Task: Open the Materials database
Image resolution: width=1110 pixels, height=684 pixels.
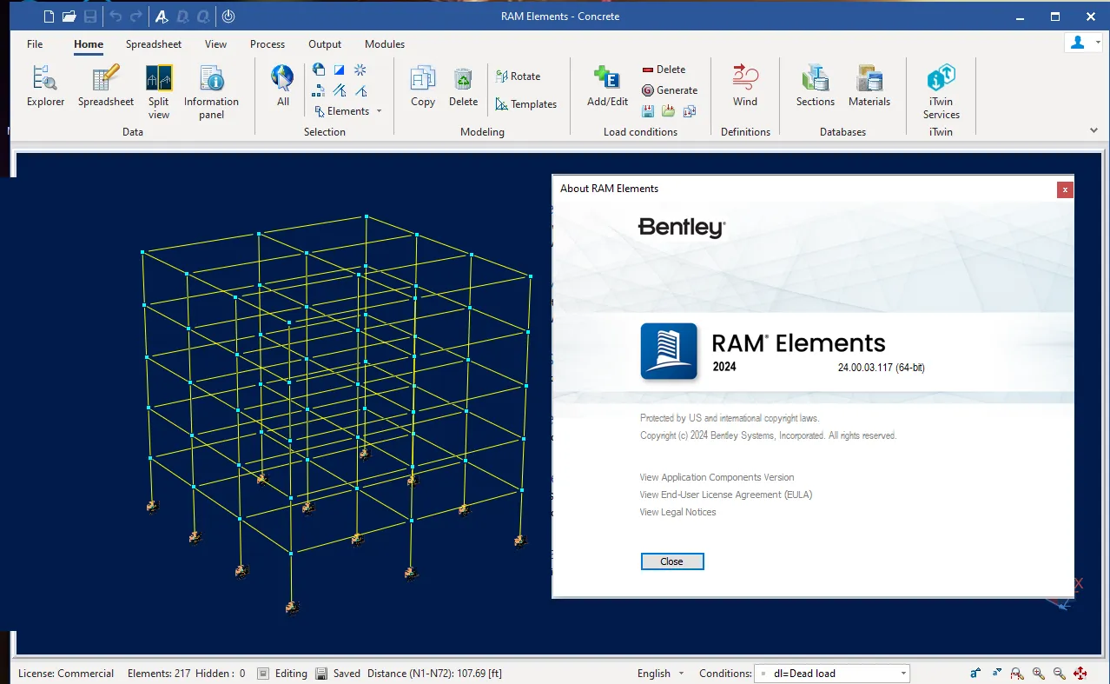Action: [x=869, y=87]
